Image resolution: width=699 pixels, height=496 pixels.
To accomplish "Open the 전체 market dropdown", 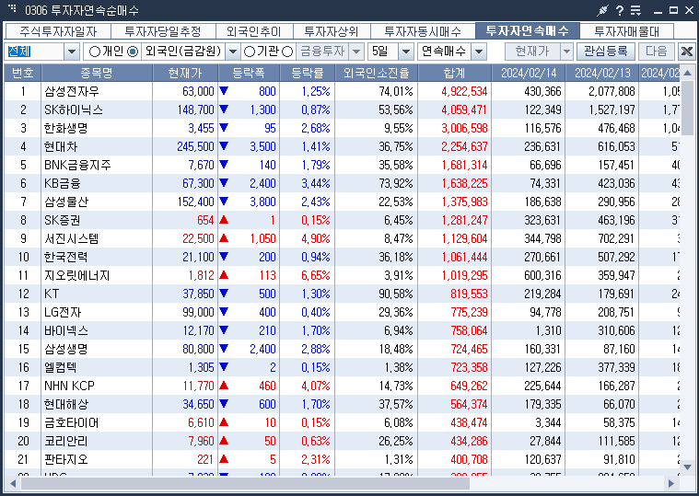I will [71, 52].
